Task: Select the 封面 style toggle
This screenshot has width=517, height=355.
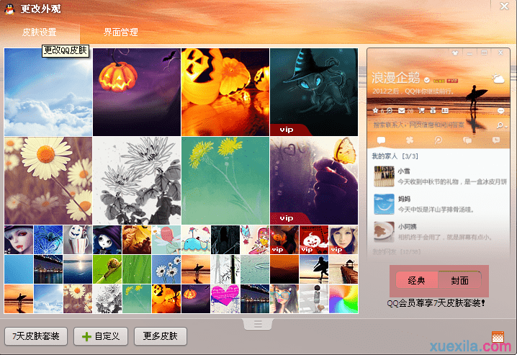Action: point(460,281)
